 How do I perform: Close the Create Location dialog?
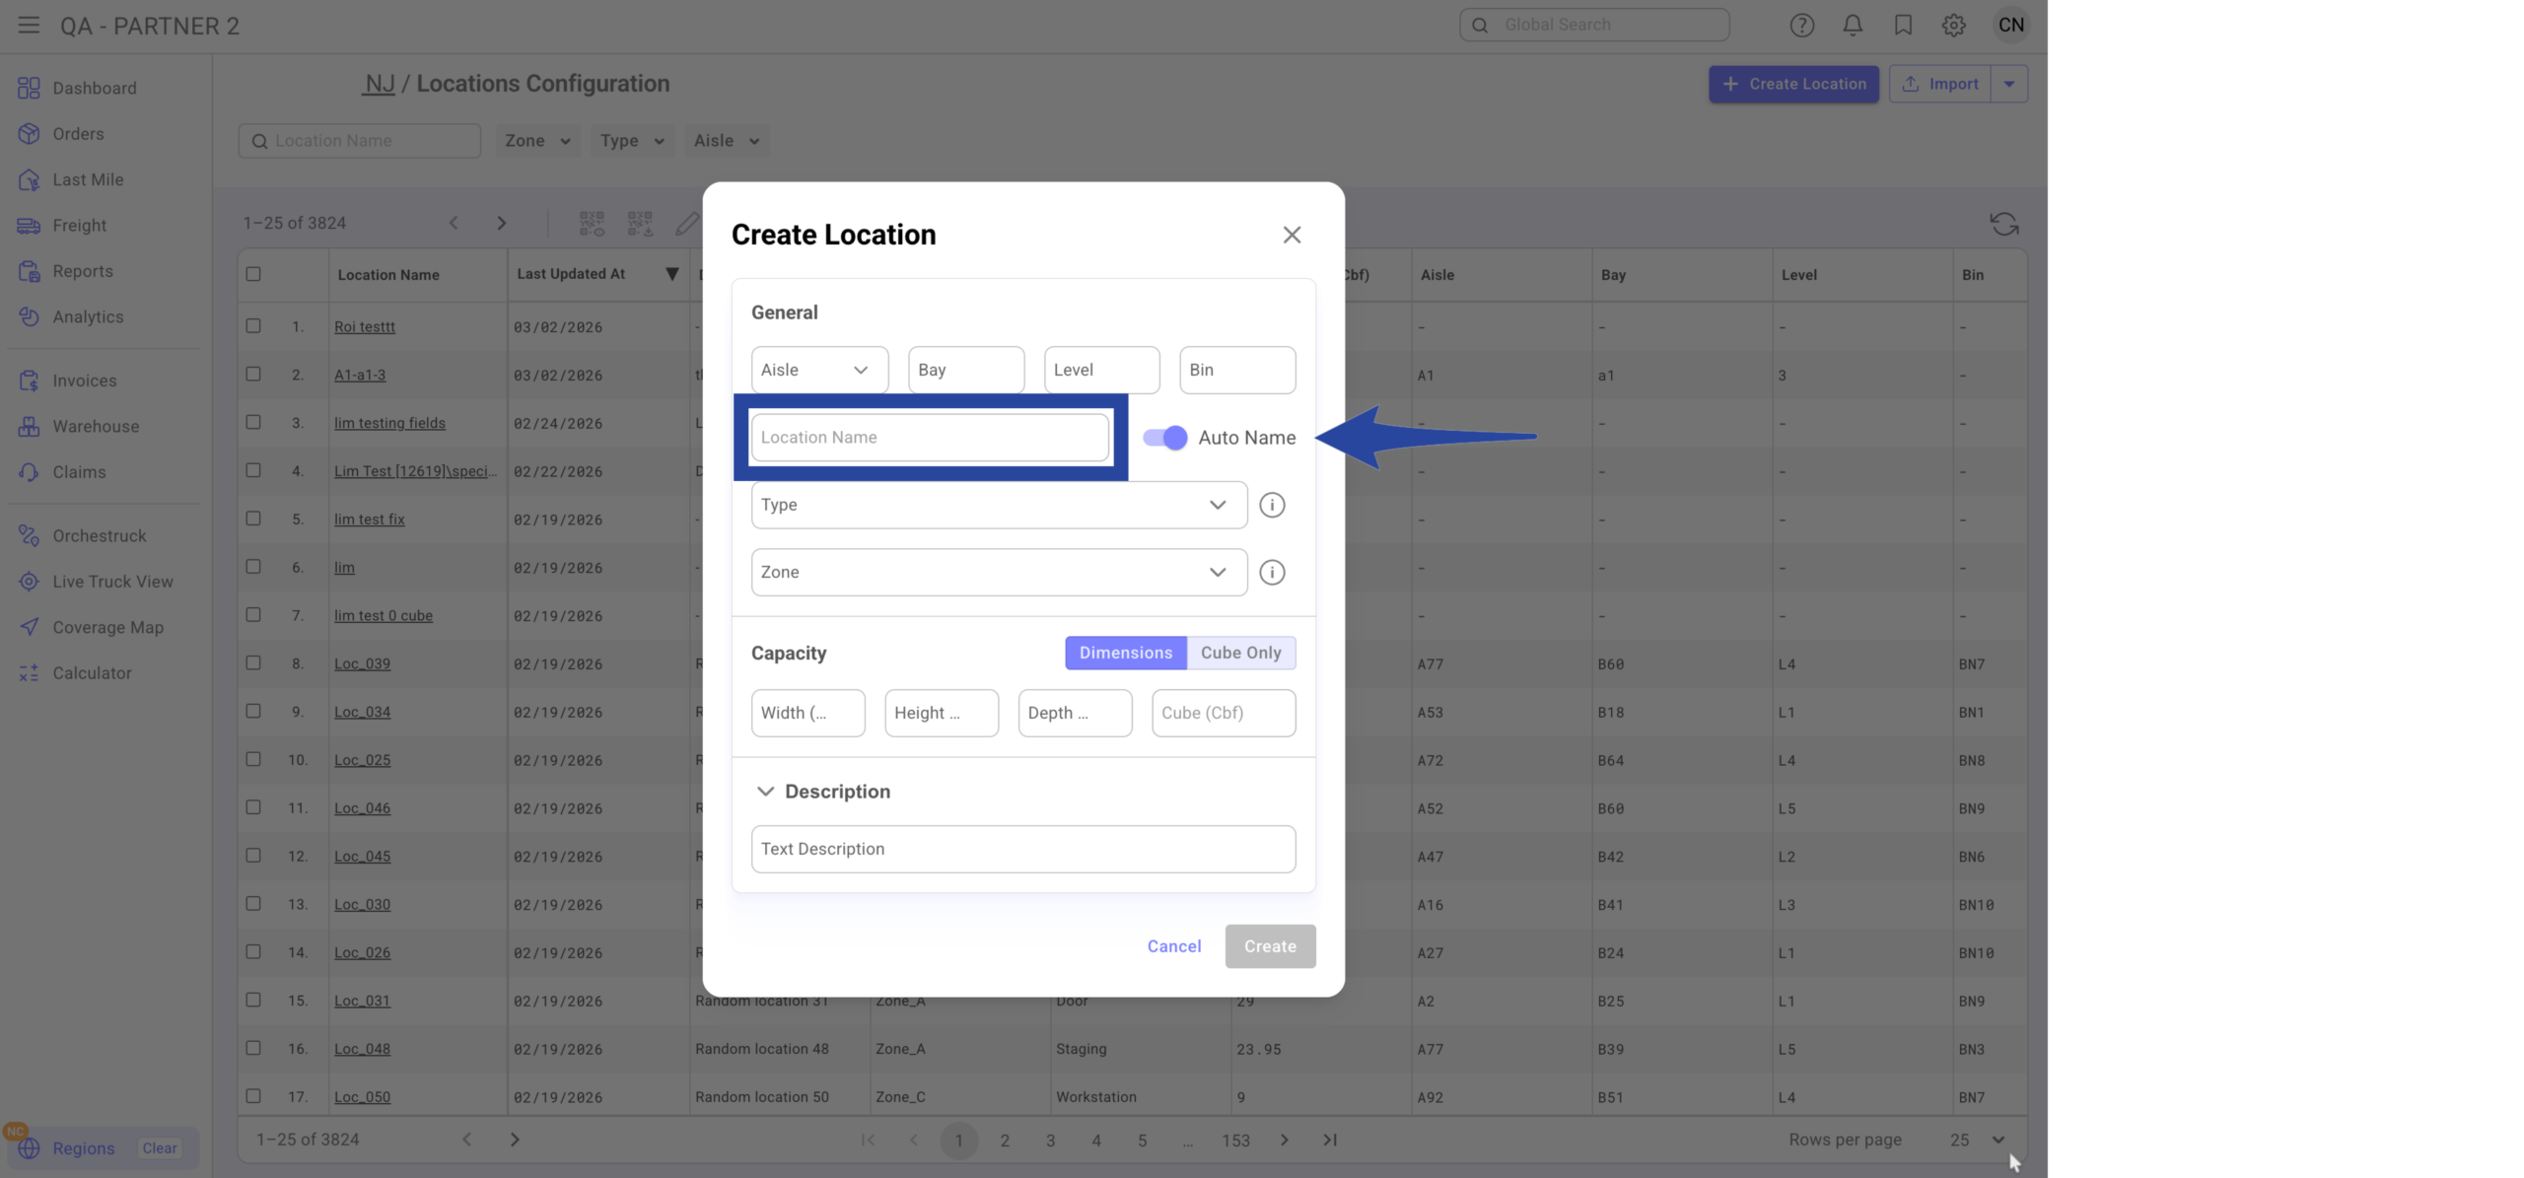[x=1292, y=235]
